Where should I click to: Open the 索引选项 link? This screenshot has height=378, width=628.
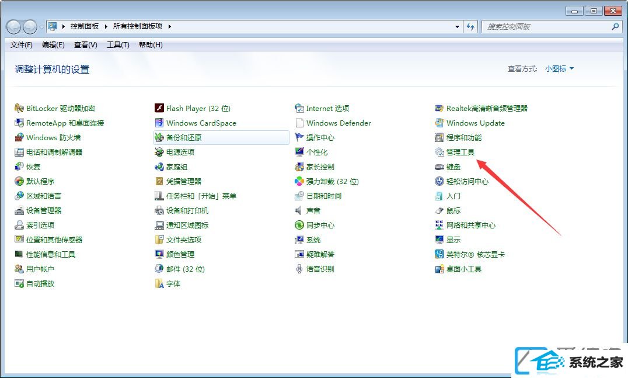tap(40, 225)
